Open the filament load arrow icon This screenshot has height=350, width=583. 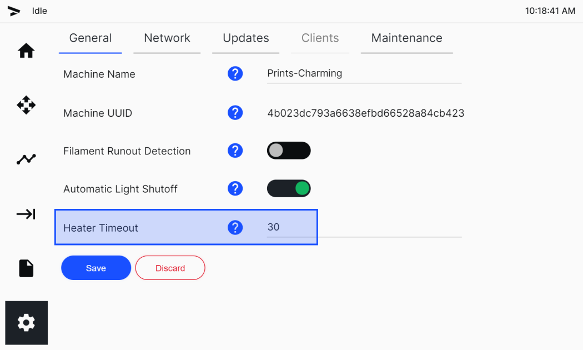point(26,214)
